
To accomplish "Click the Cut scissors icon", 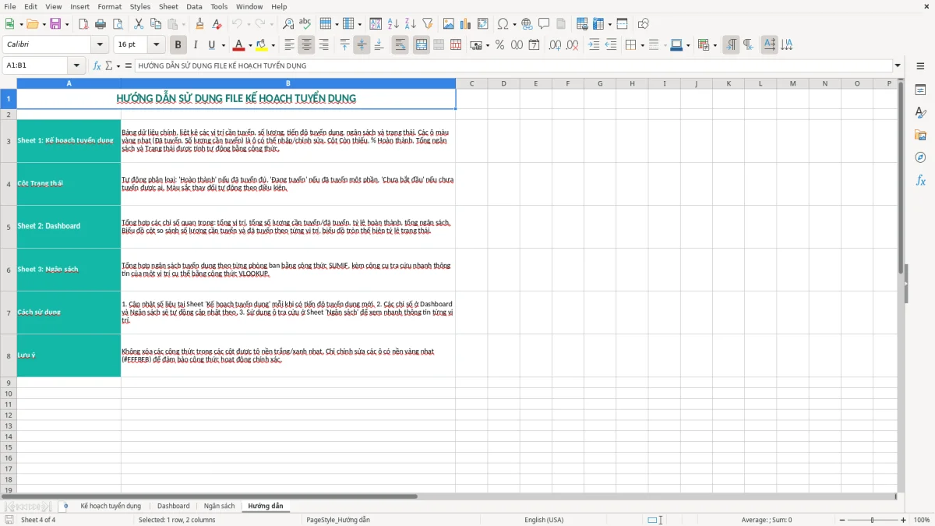I will click(x=139, y=24).
